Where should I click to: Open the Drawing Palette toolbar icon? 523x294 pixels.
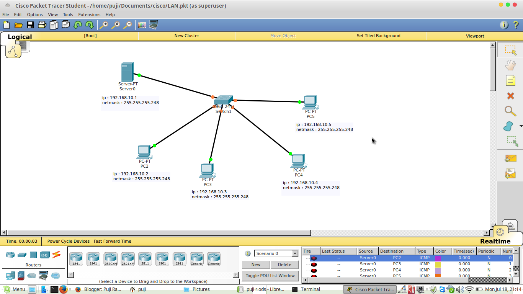pos(142,25)
